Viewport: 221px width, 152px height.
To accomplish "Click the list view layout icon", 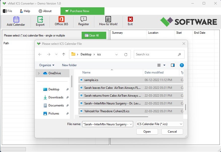I will coord(159,65).
